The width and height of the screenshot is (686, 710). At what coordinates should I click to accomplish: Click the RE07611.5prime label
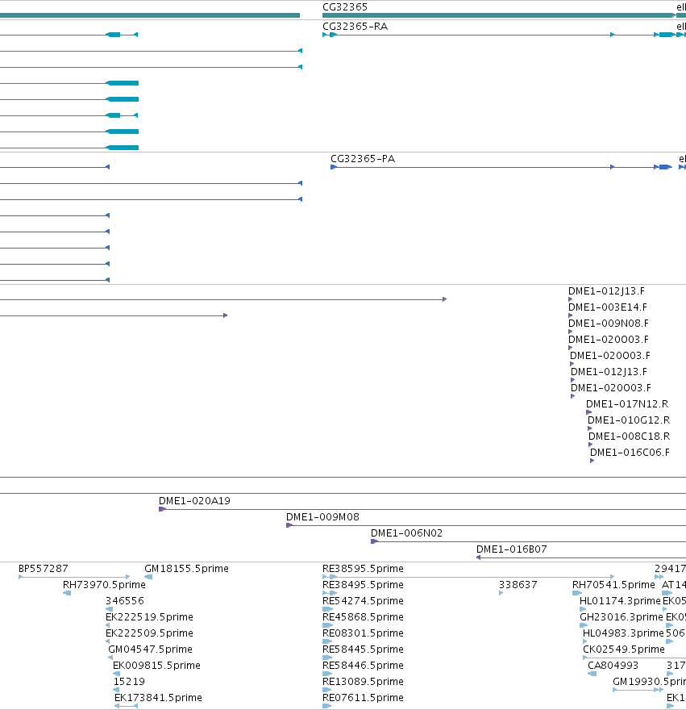pos(363,698)
